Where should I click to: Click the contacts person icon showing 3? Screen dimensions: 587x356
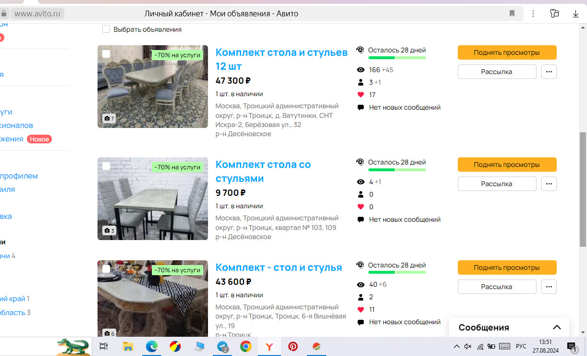[x=361, y=82]
